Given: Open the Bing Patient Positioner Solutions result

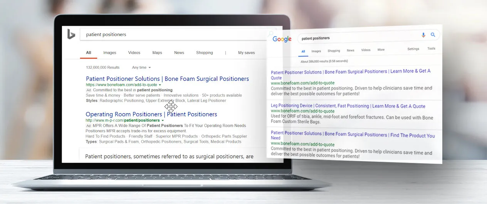Looking at the screenshot, I should coord(167,79).
